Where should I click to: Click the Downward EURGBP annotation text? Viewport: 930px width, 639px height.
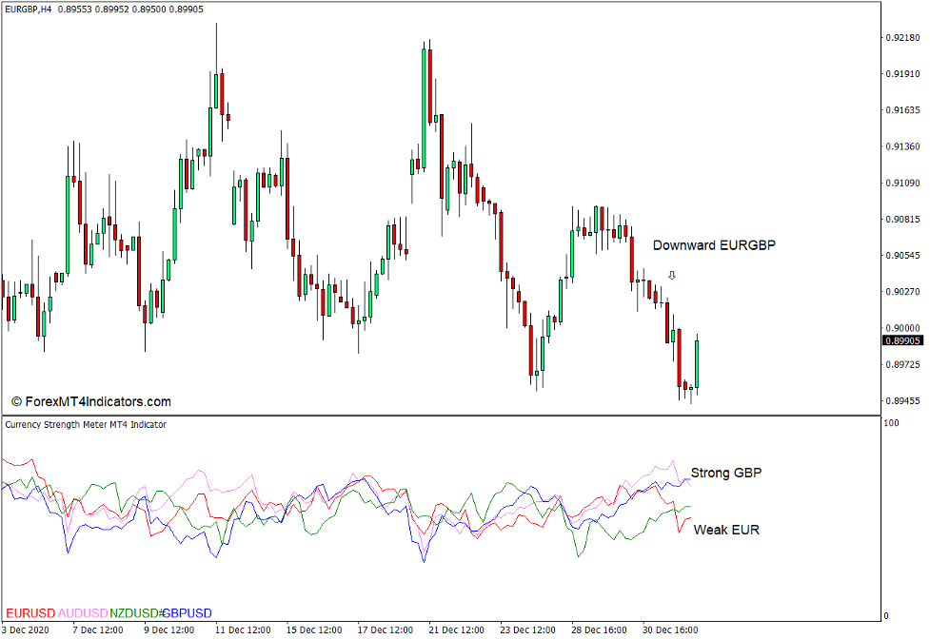pyautogui.click(x=714, y=244)
